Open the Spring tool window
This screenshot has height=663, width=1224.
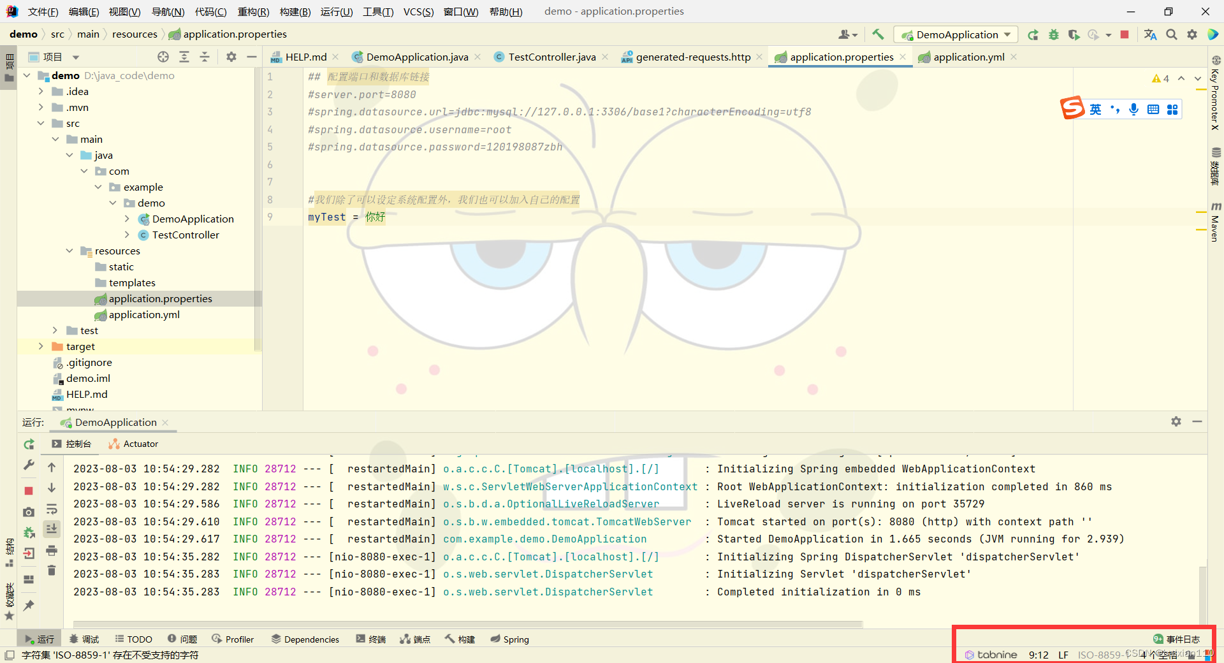pyautogui.click(x=509, y=639)
